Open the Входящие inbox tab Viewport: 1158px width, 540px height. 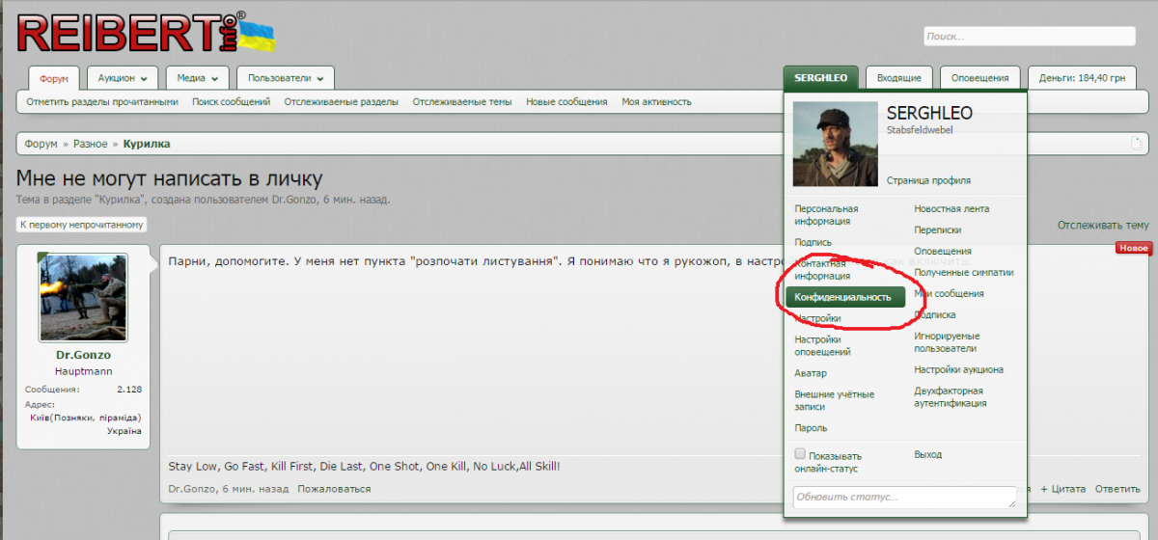click(x=898, y=78)
